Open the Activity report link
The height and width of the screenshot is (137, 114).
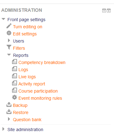32,84
